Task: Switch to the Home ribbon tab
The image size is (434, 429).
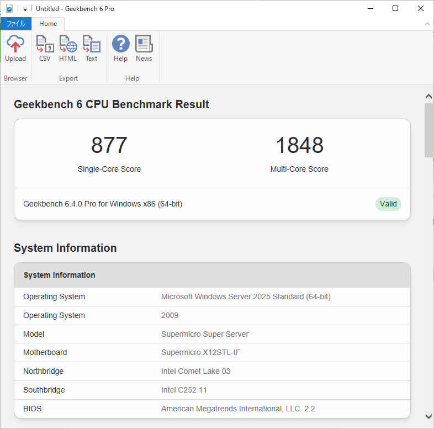Action: (x=48, y=24)
